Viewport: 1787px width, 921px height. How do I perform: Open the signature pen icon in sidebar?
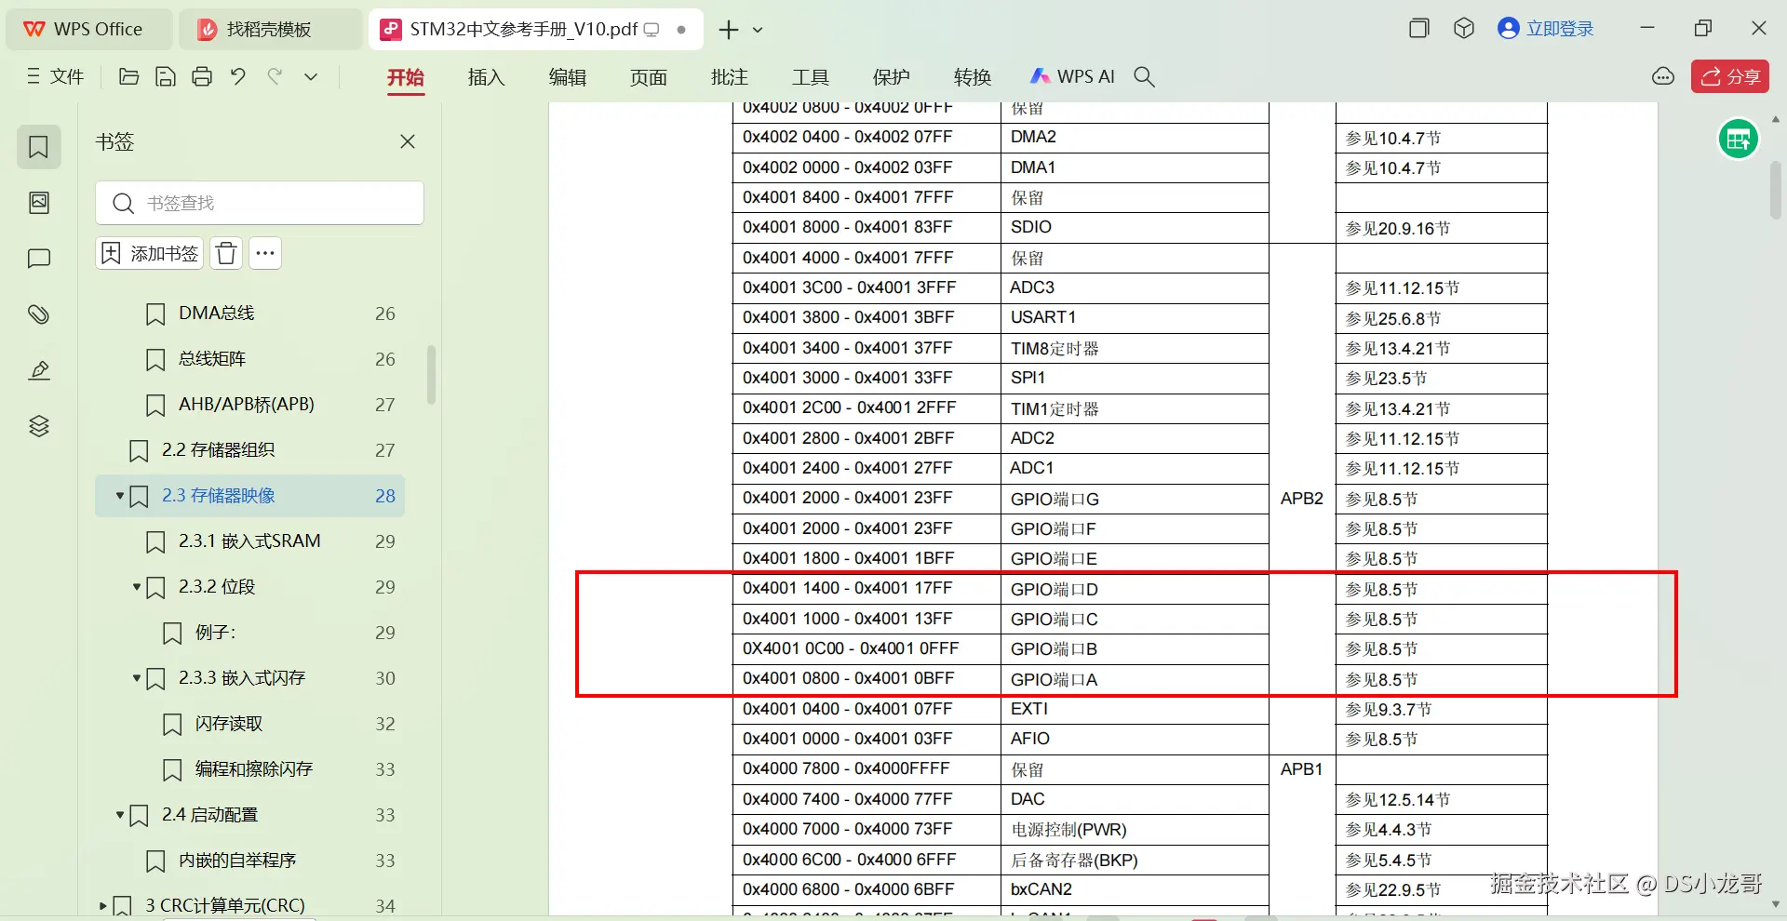coord(39,370)
